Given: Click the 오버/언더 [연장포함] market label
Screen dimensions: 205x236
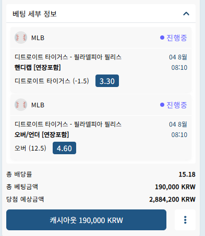Looking at the screenshot, I should [42, 134].
